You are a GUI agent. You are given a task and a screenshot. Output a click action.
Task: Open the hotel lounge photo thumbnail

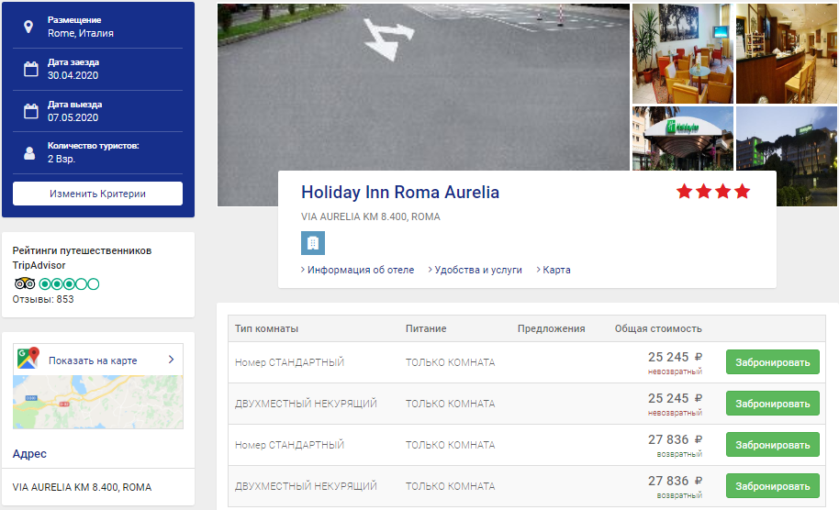[681, 53]
